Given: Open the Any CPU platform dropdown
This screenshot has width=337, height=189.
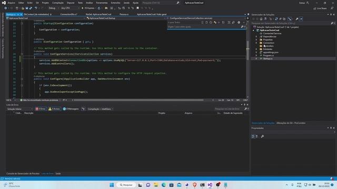Looking at the screenshot, I should [70, 8].
